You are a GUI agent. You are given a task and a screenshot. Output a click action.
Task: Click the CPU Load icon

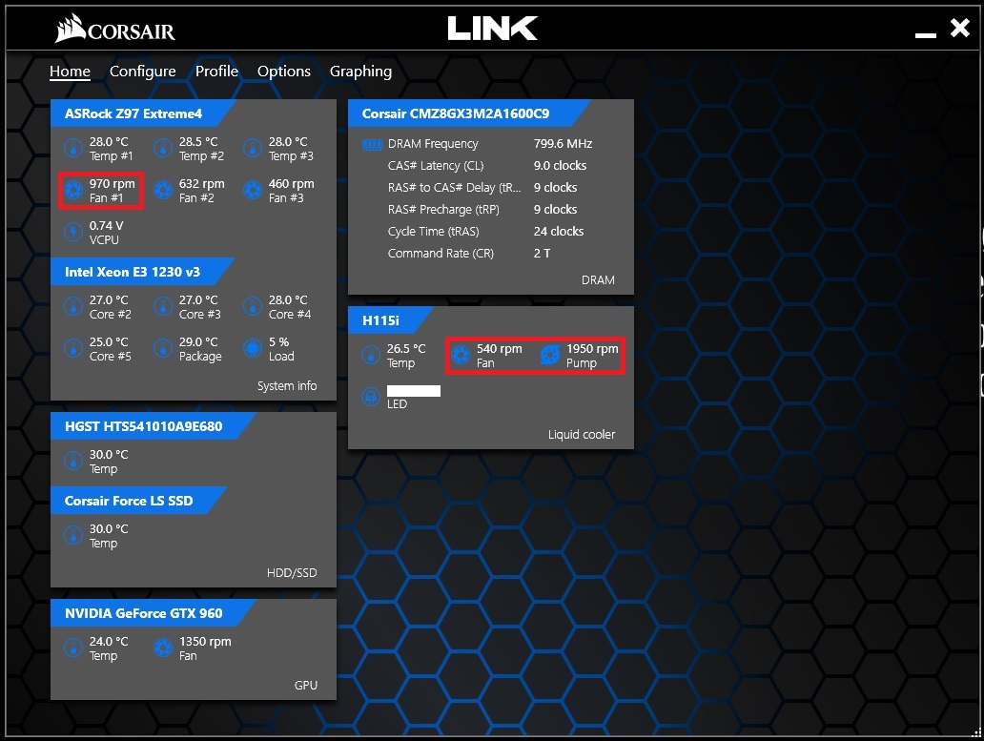tap(253, 348)
